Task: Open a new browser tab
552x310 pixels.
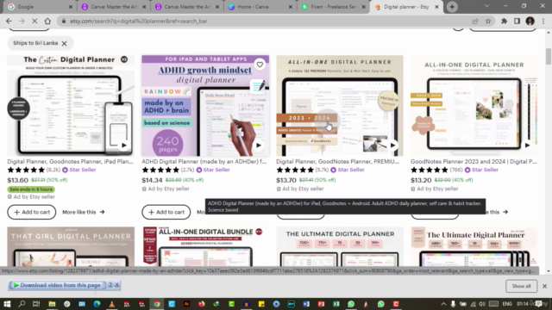Action: click(452, 7)
